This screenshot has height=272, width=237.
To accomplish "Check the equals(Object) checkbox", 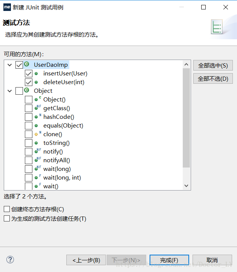I will point(29,126).
